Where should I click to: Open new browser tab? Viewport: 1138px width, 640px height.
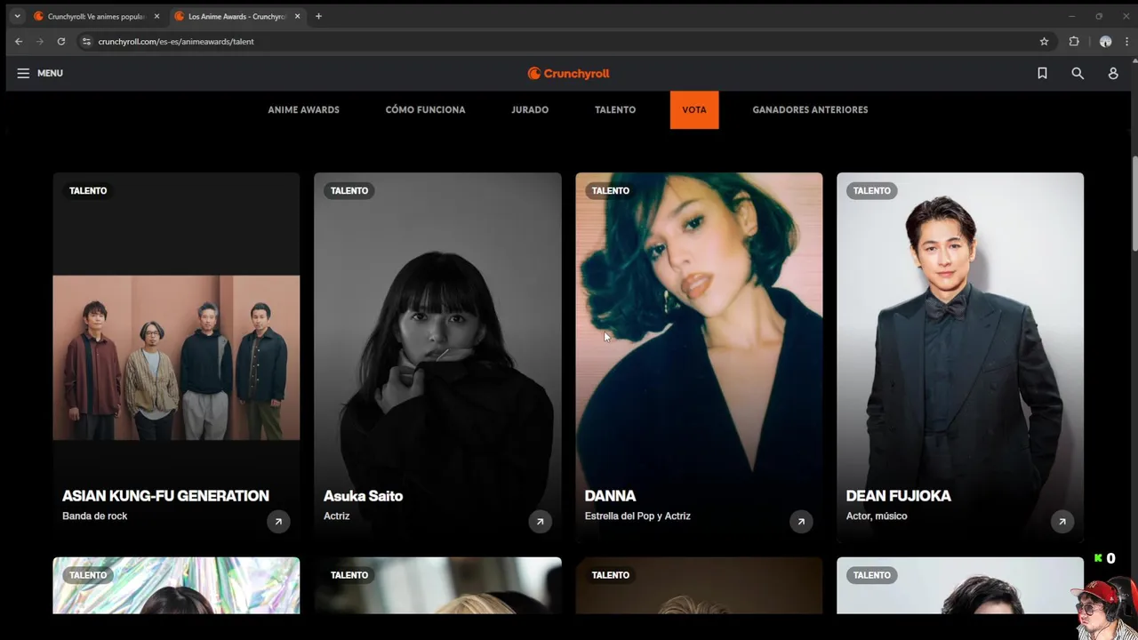[318, 16]
